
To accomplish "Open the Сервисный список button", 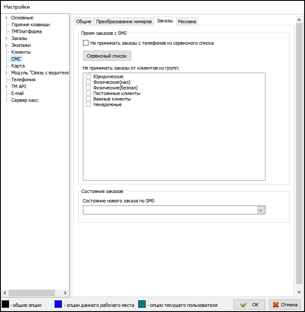I will 107,56.
